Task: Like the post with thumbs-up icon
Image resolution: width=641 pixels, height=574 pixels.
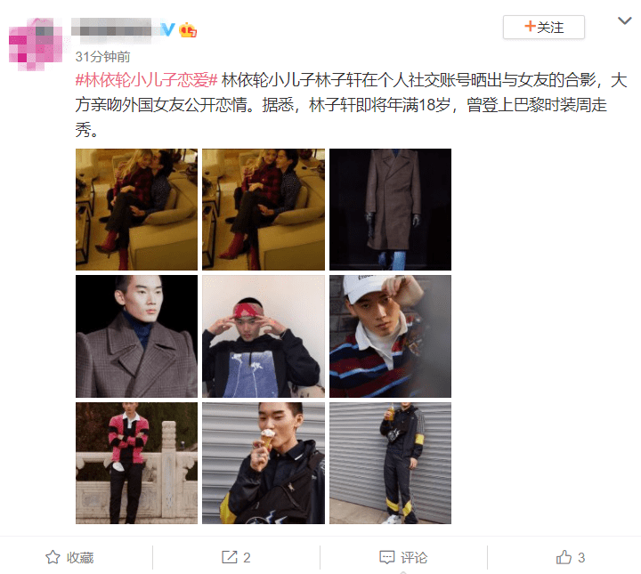Action: pos(564,557)
